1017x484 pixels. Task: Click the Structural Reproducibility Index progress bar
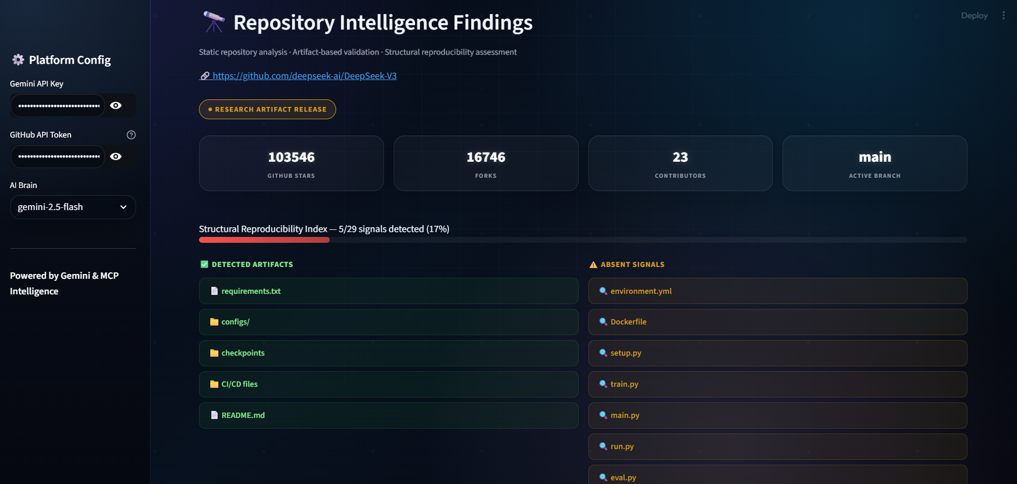point(583,240)
